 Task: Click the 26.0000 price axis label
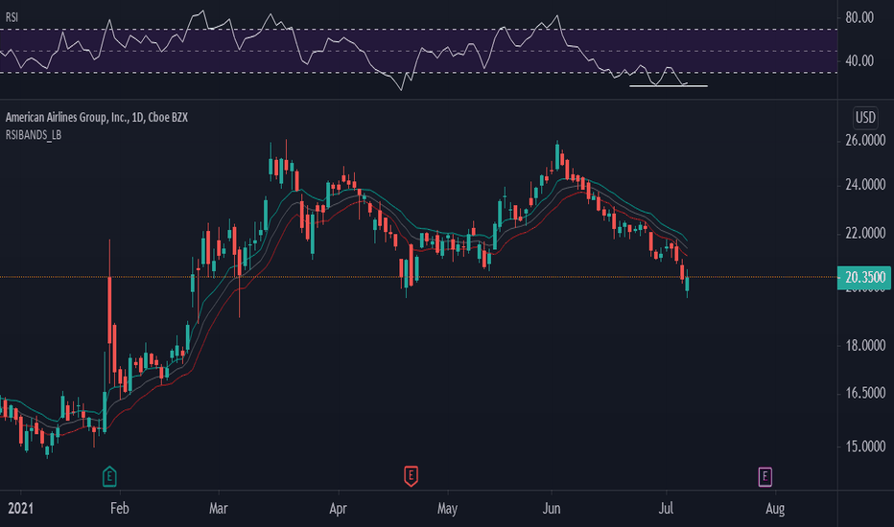click(x=865, y=140)
